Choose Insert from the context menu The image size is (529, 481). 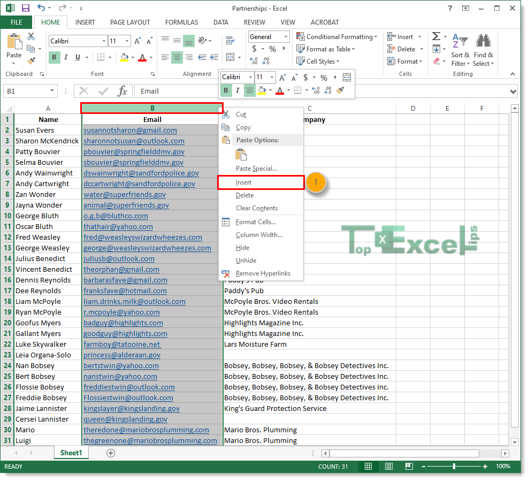click(x=261, y=182)
